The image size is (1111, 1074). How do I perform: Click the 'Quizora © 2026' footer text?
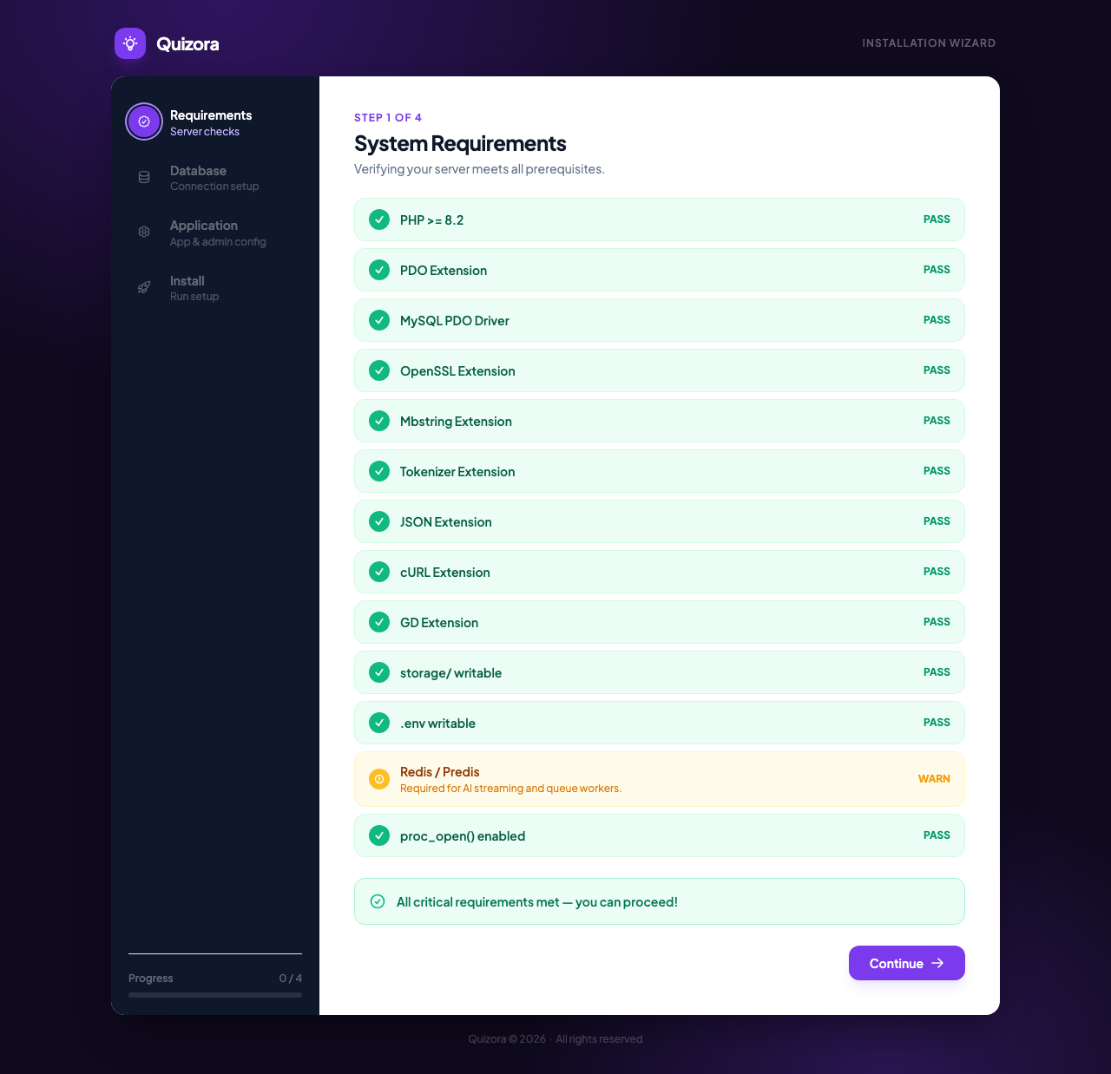point(507,1039)
